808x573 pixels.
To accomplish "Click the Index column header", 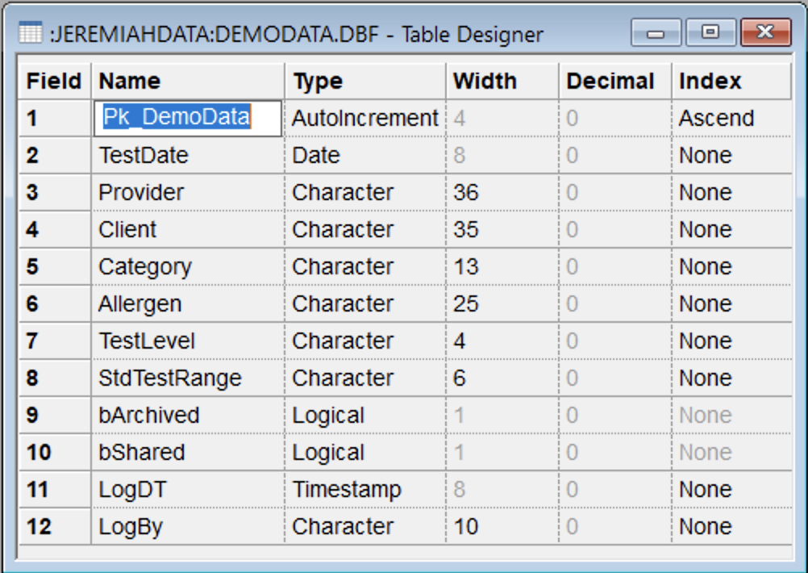I will pos(730,81).
